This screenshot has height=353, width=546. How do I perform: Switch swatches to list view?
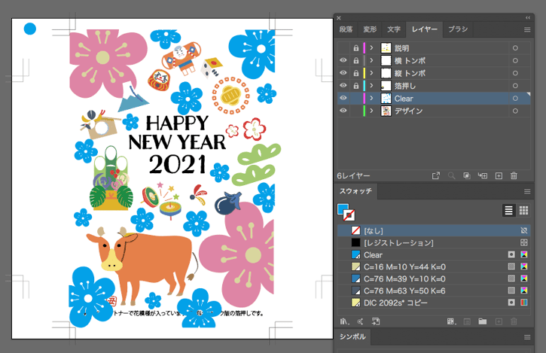(x=508, y=211)
